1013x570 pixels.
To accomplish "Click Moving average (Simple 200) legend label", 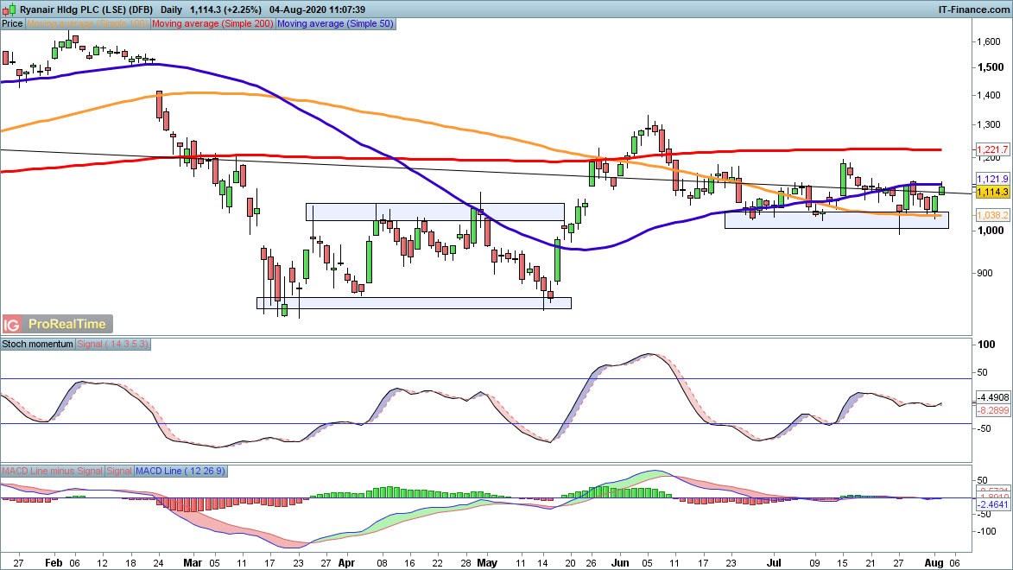I will (212, 24).
